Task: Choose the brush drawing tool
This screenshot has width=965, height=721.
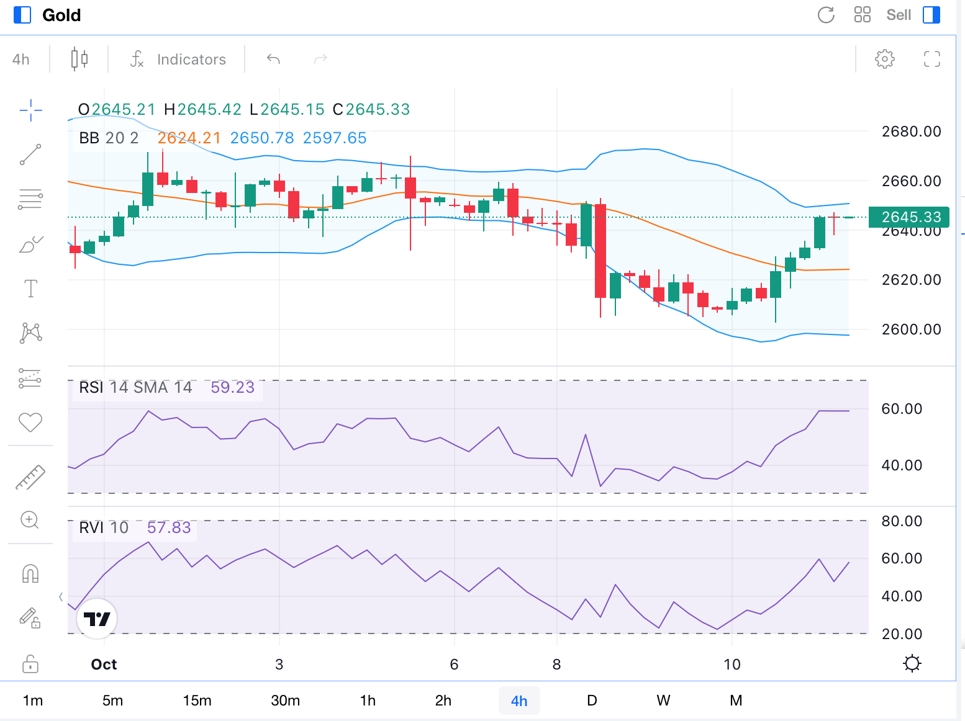Action: (30, 244)
